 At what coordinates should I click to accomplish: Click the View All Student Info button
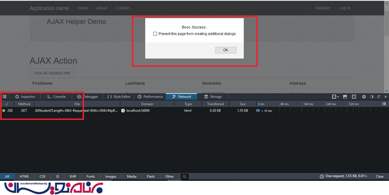(52, 73)
